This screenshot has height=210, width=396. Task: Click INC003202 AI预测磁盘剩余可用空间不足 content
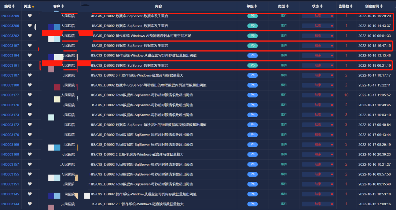tap(141, 36)
